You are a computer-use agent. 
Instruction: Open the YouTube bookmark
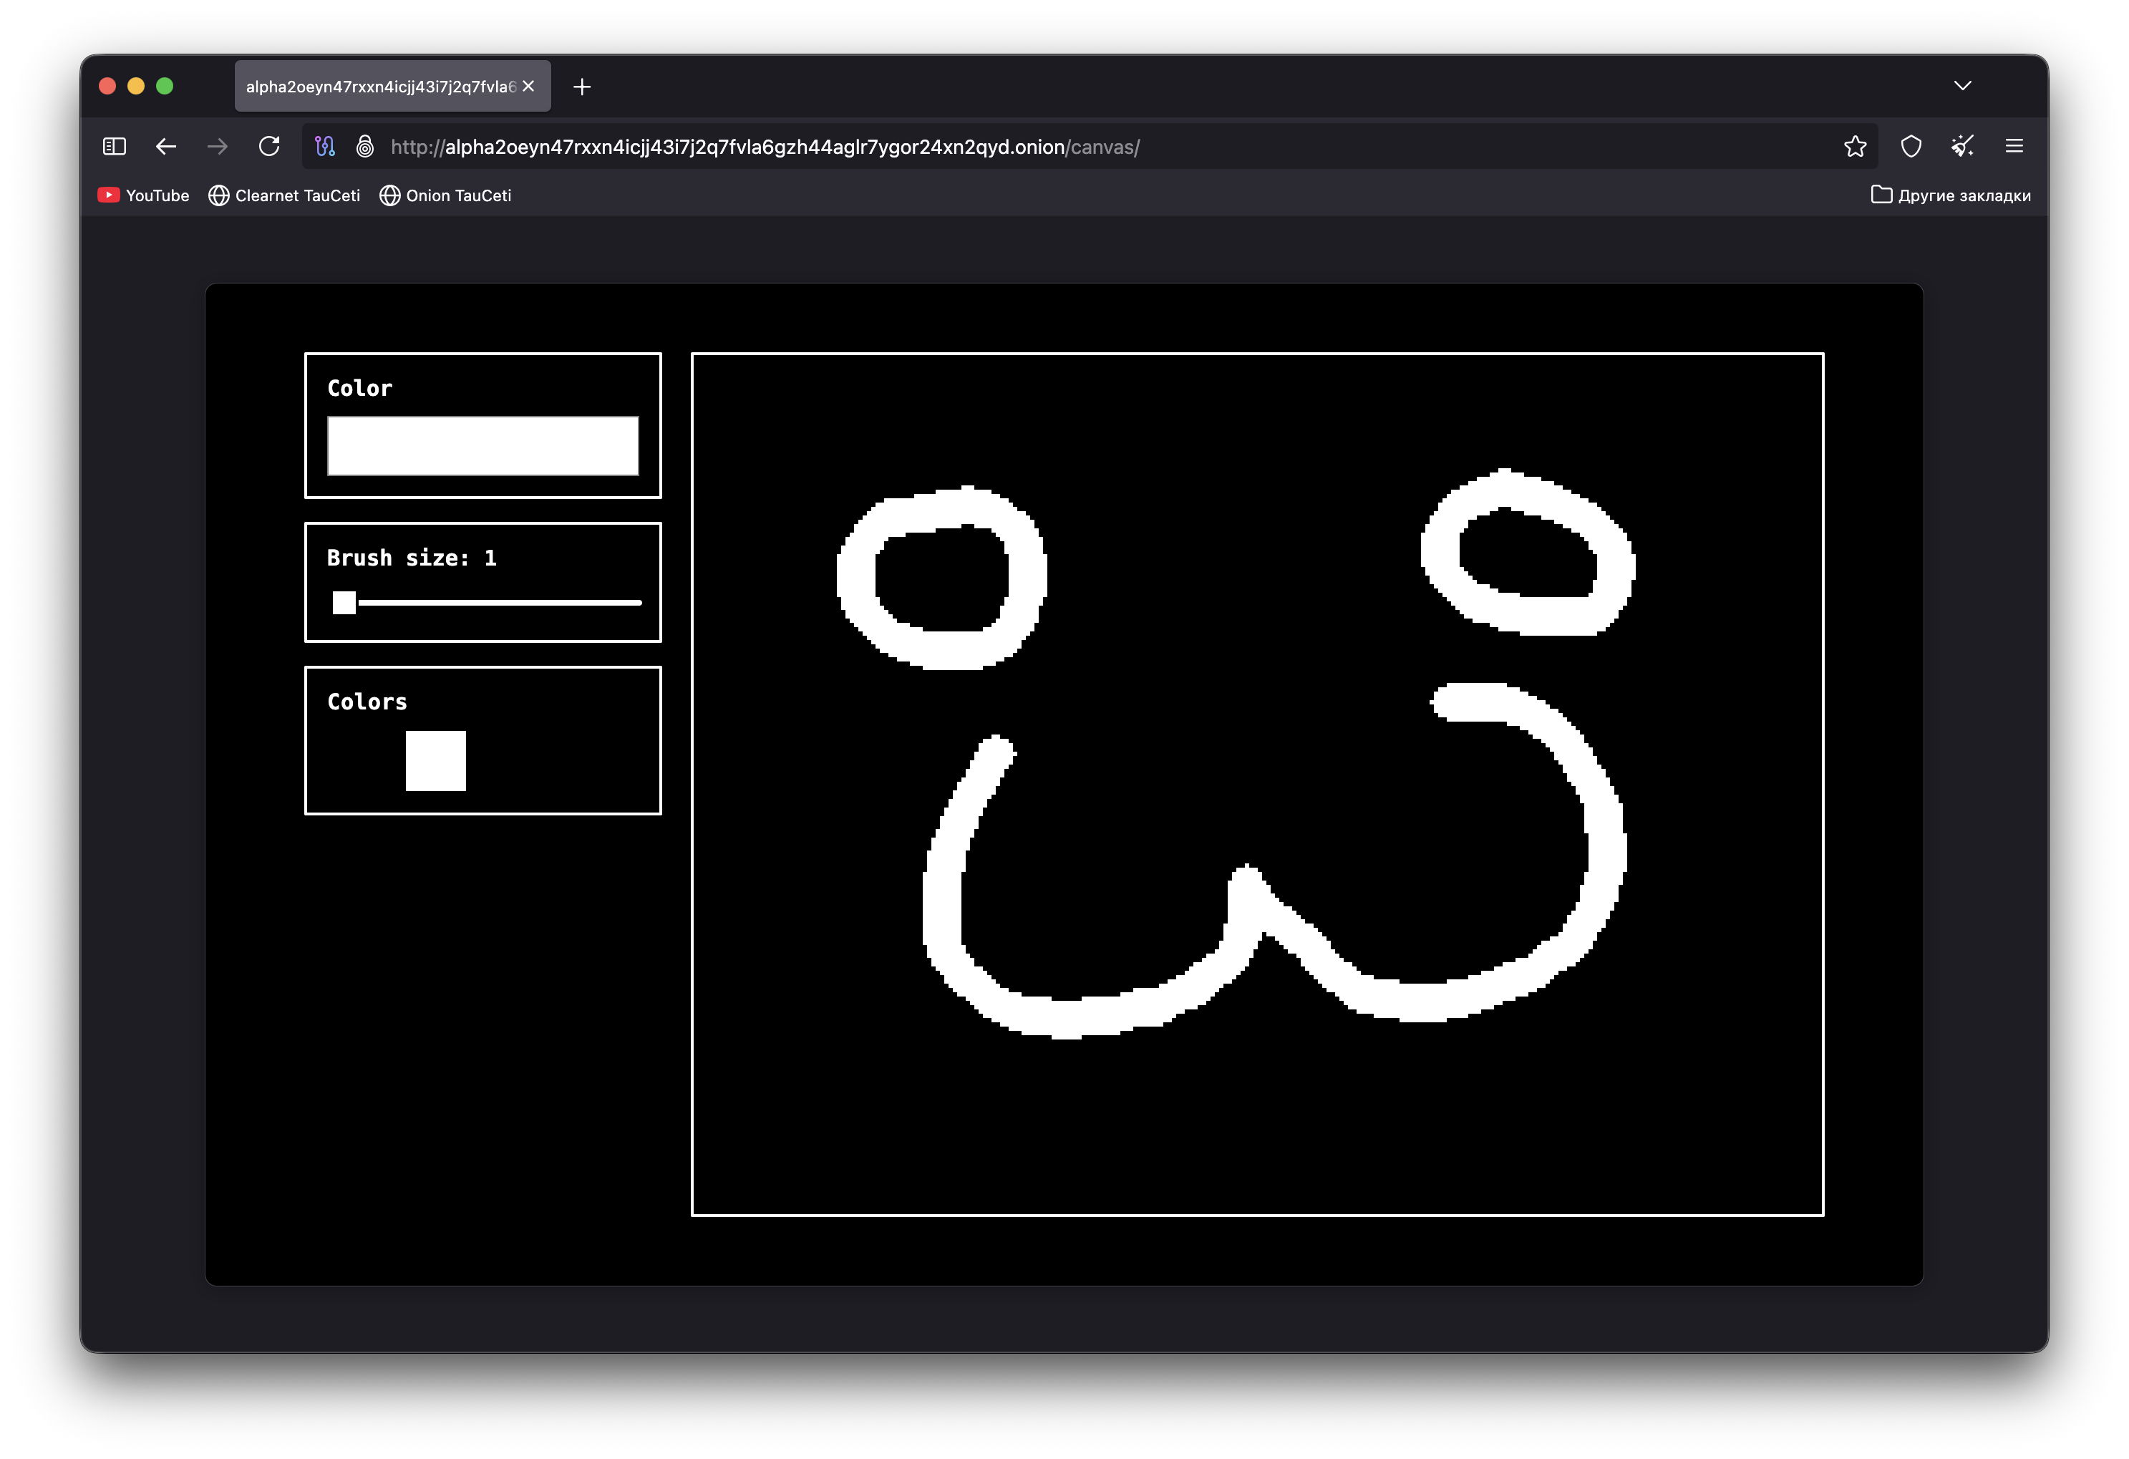(x=144, y=195)
